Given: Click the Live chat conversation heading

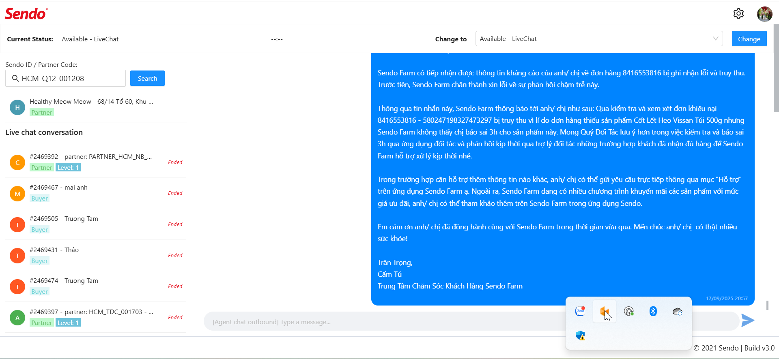Looking at the screenshot, I should (44, 132).
